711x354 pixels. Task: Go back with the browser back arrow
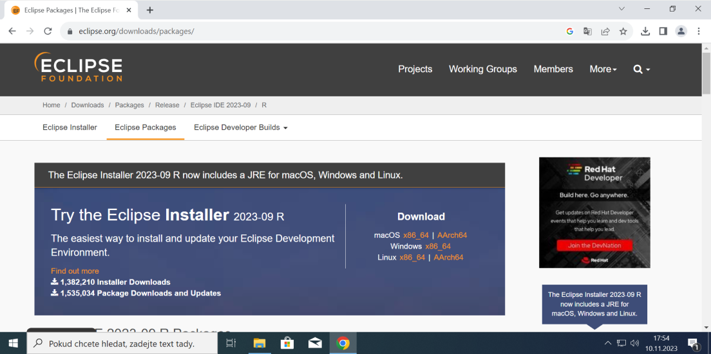12,31
